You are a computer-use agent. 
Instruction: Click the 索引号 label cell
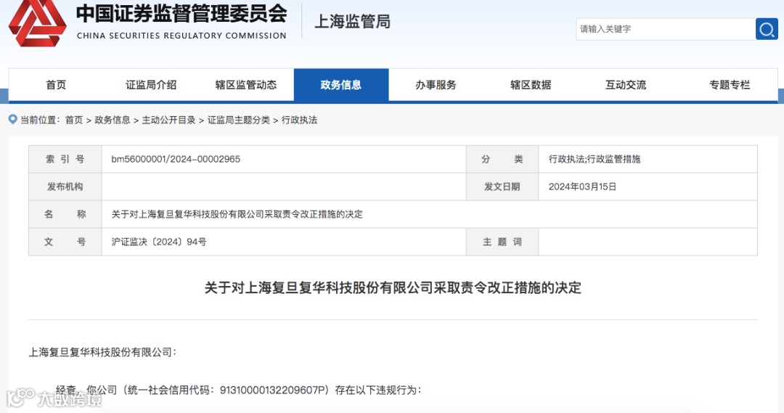pos(65,159)
